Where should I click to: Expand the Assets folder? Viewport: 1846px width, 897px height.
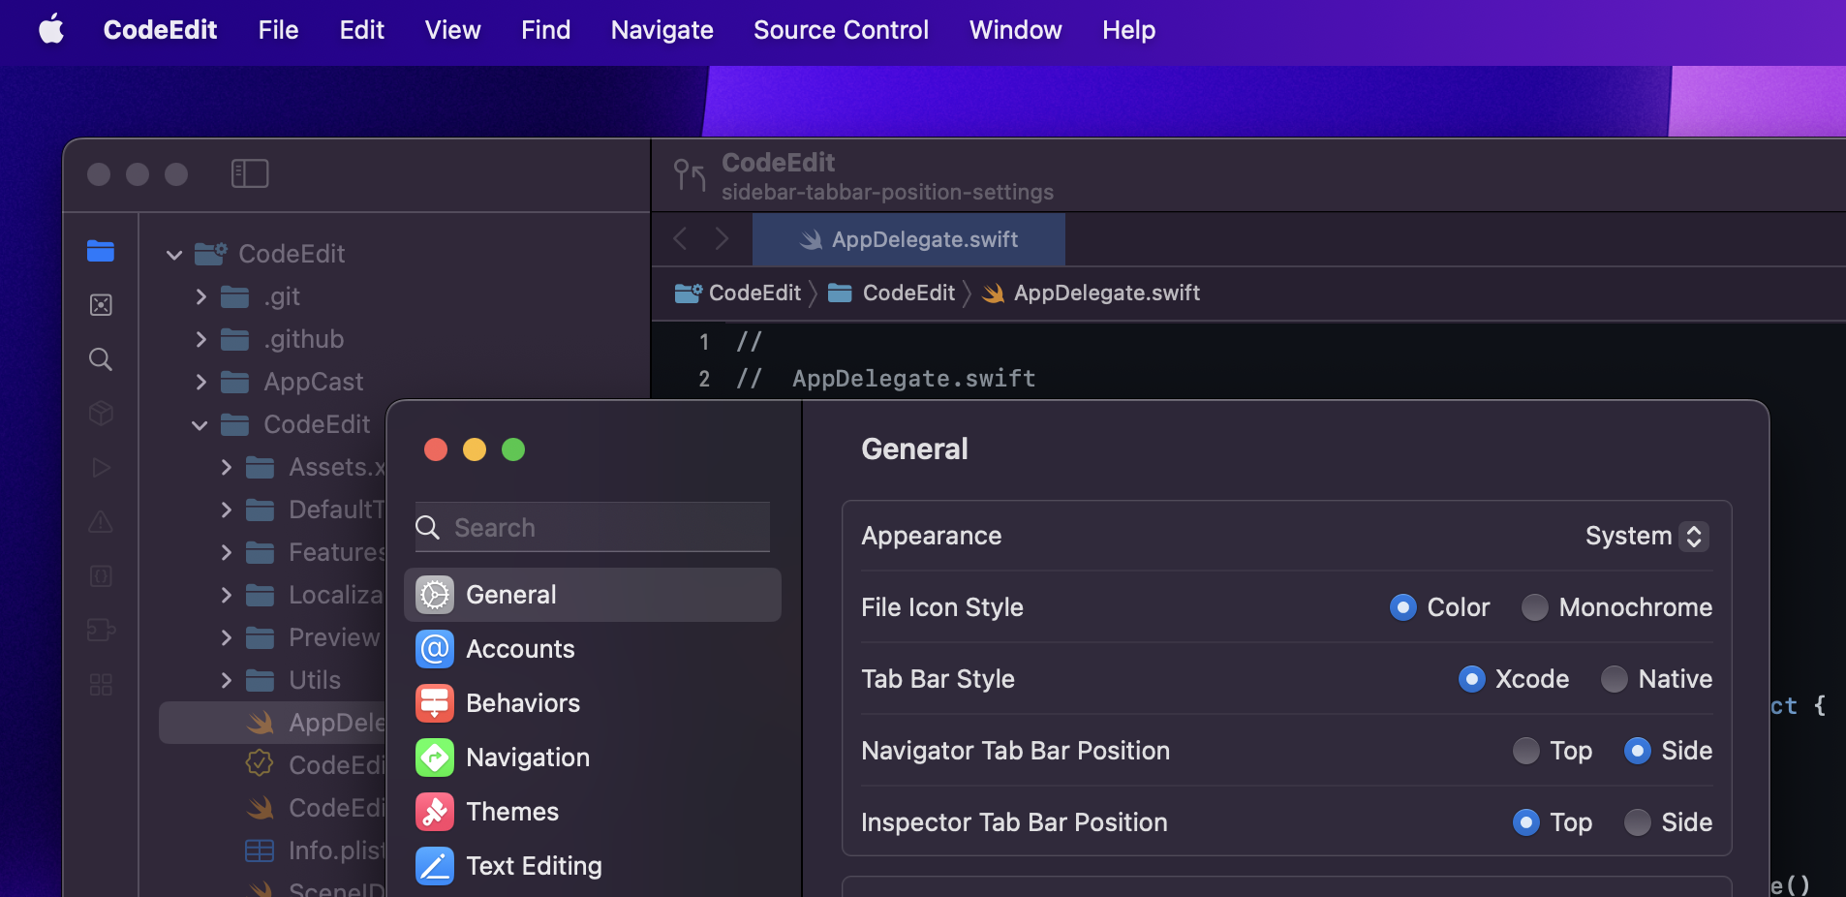pyautogui.click(x=226, y=467)
